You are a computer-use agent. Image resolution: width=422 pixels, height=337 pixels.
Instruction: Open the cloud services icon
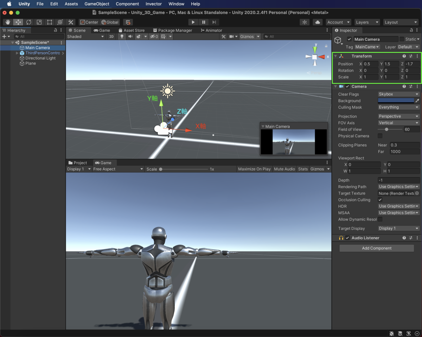click(x=318, y=22)
